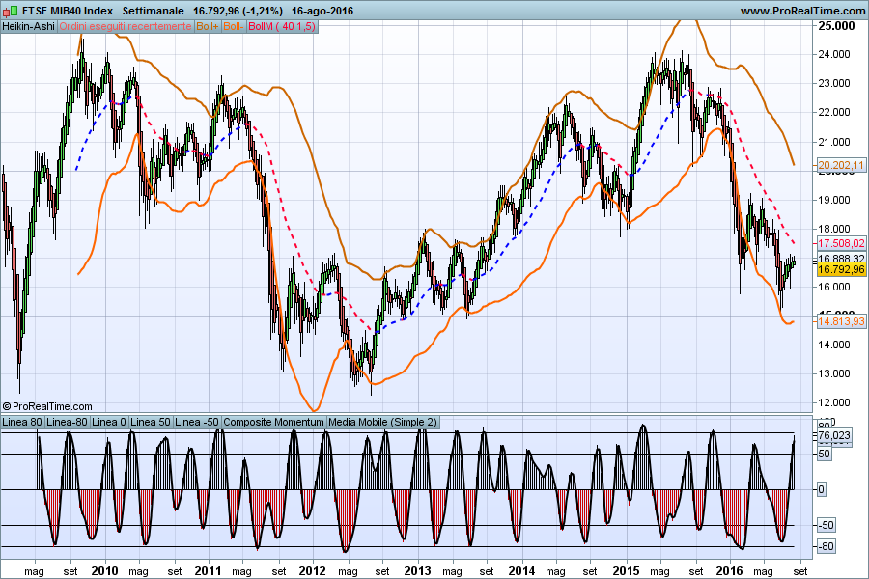Open the Media Mobile (Simple 2) label
The width and height of the screenshot is (869, 579).
click(383, 422)
